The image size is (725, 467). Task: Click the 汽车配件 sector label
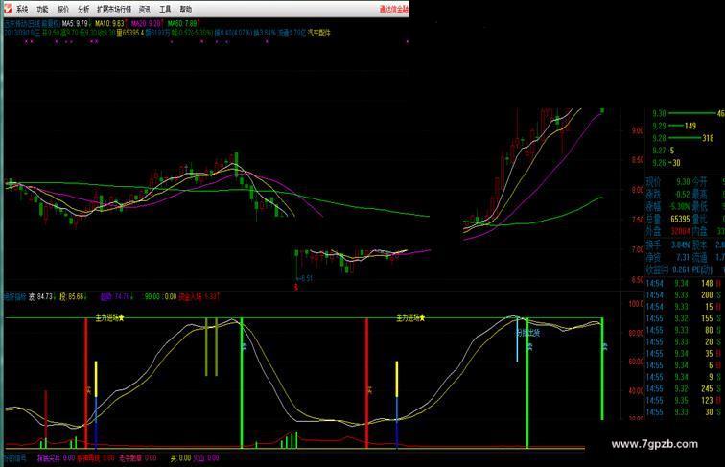pos(319,33)
